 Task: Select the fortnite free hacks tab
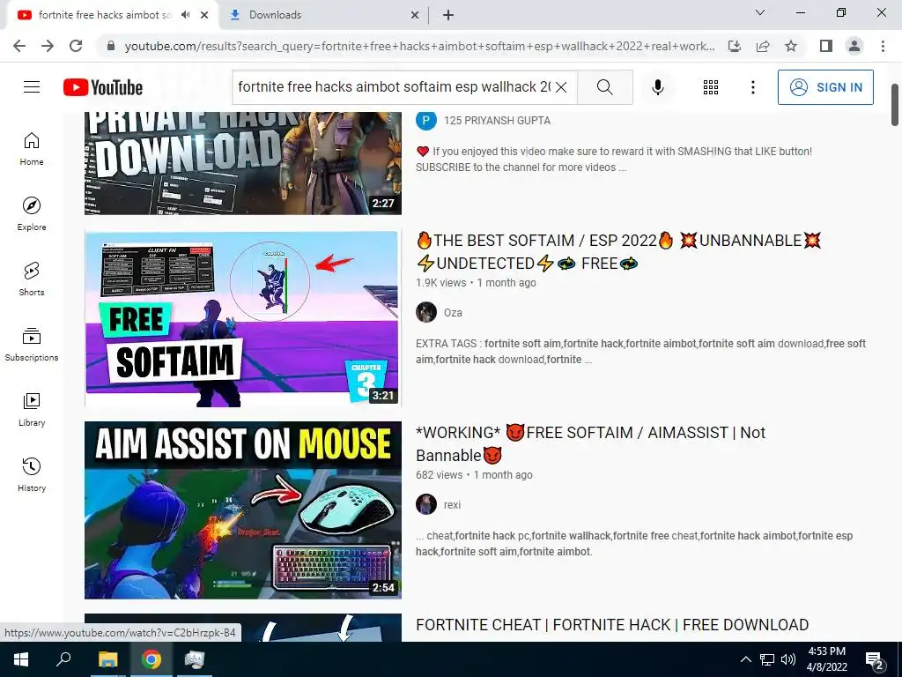point(105,15)
